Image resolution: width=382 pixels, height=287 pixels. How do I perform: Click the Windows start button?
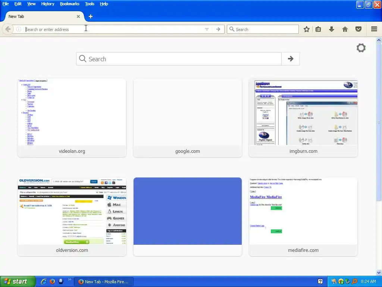[x=18, y=281]
